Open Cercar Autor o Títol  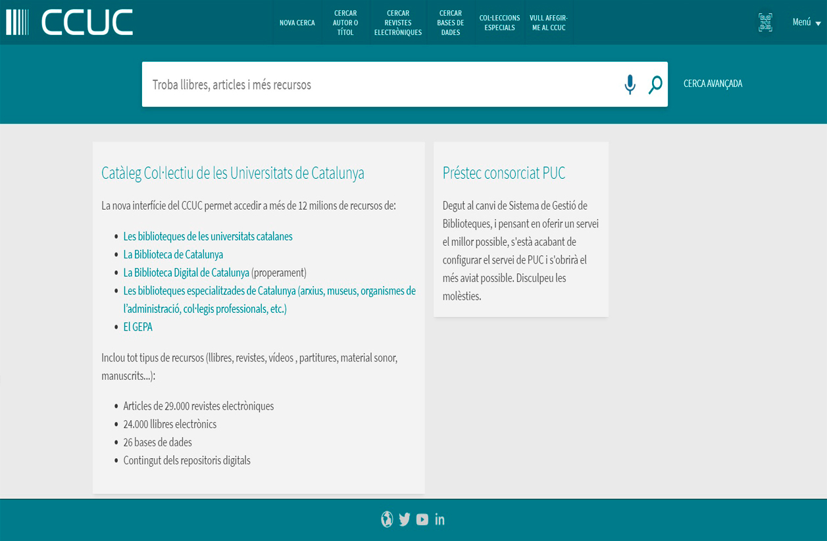(x=345, y=23)
